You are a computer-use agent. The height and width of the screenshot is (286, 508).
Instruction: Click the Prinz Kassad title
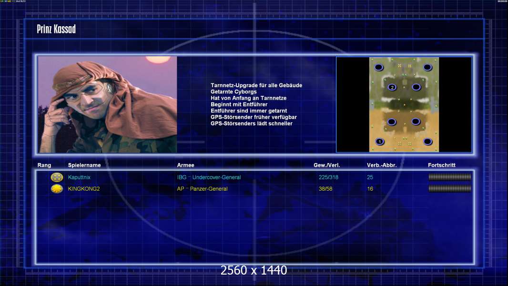pos(56,29)
